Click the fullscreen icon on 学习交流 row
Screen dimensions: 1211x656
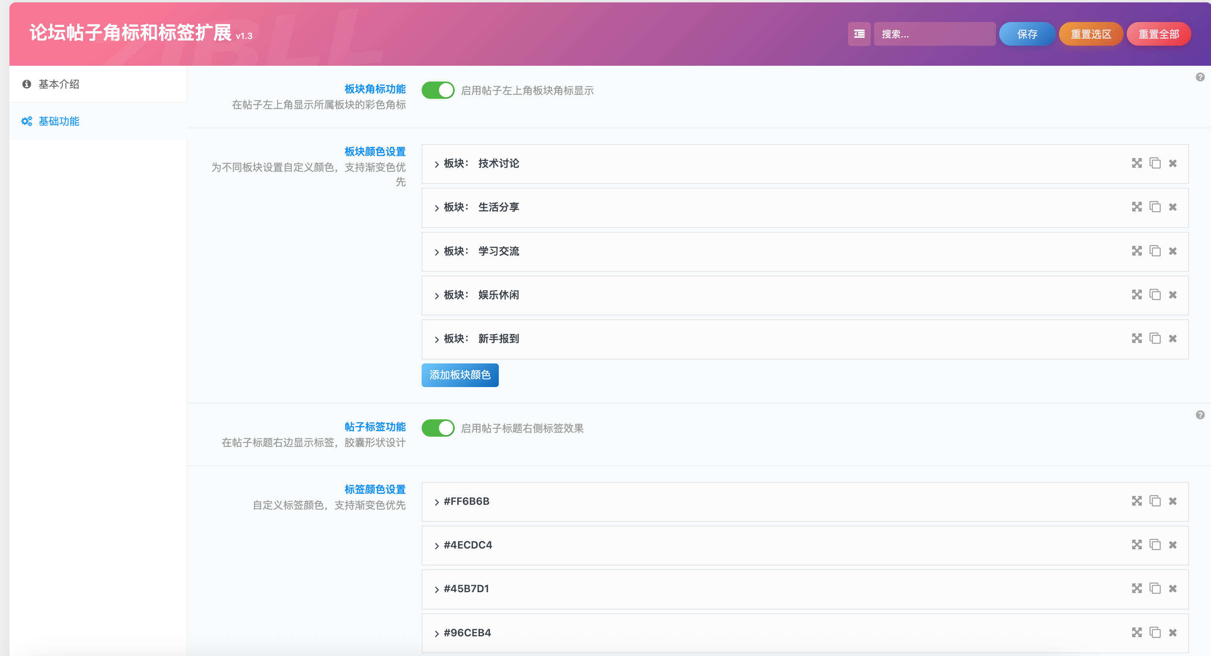pos(1137,251)
